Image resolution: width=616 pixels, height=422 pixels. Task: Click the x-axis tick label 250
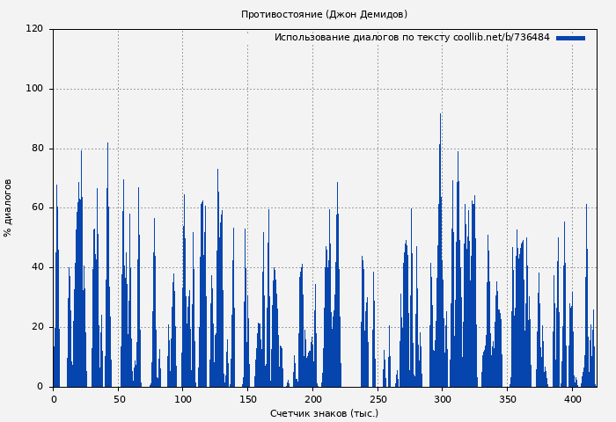tap(378, 399)
